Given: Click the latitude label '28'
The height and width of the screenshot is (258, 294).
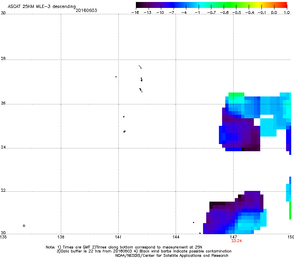Looking at the screenshot, I should [3, 58].
